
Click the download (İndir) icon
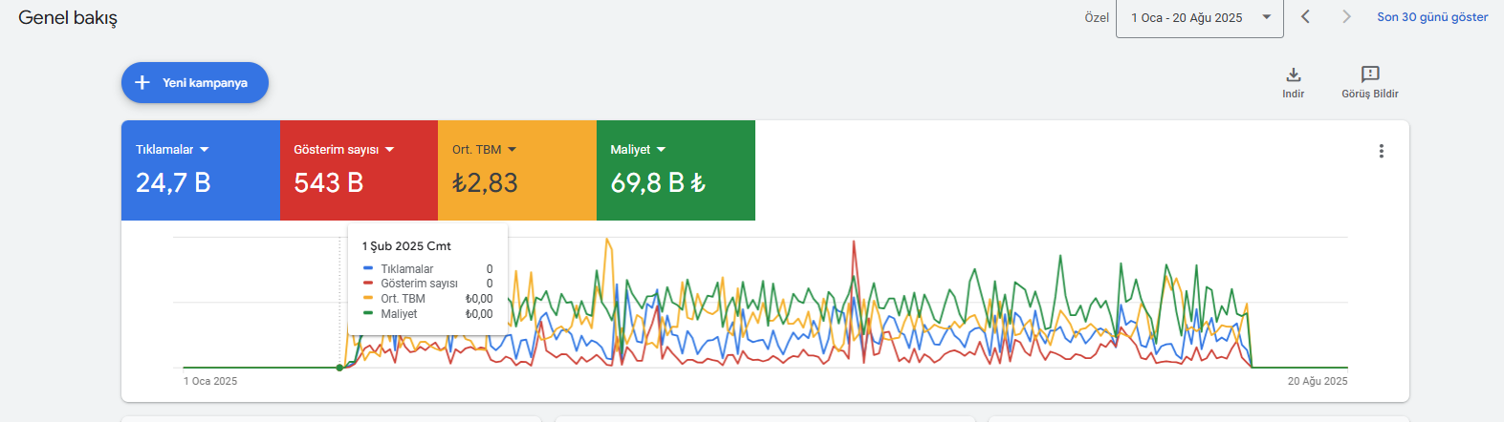1294,74
